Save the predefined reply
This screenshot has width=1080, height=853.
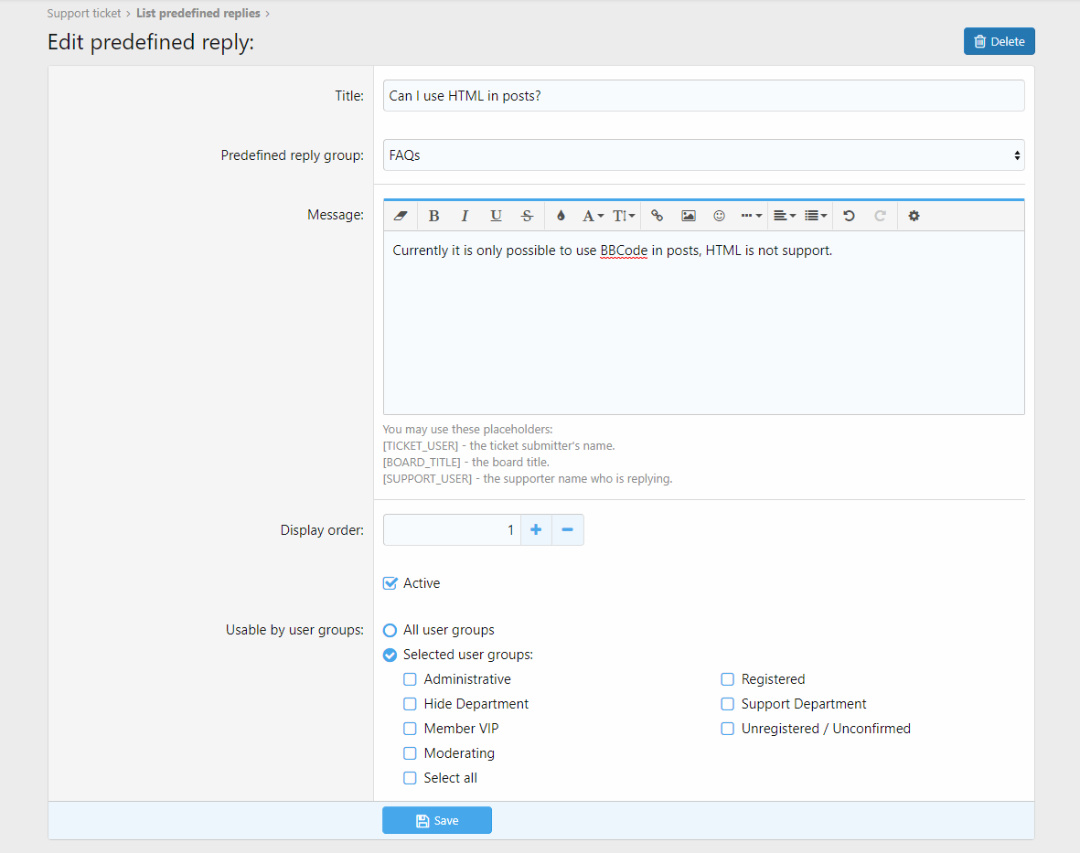[437, 820]
